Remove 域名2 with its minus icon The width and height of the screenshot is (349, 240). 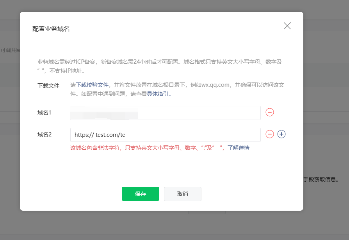[269, 134]
